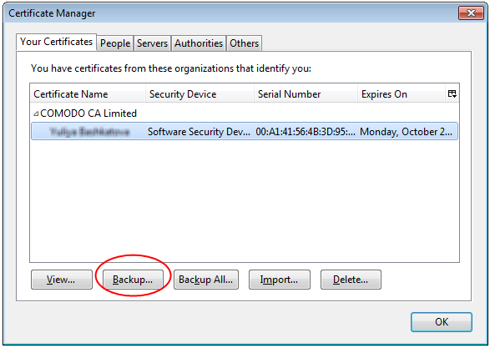
Task: Sort by Security Device column header
Action: pos(200,93)
